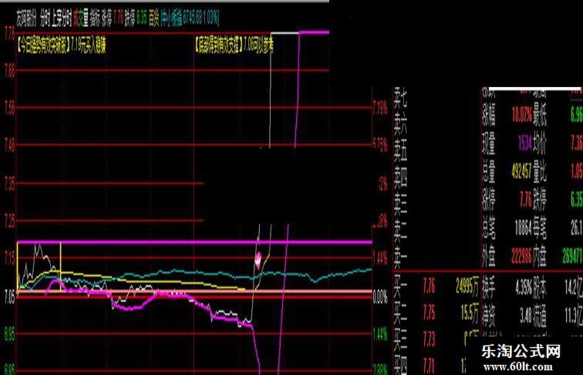Click the 7.19% percent axis label

[380, 109]
